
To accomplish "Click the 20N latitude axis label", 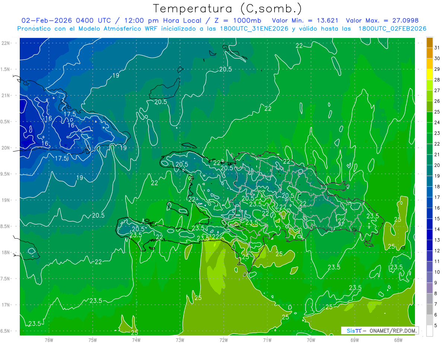I will 6,148.
